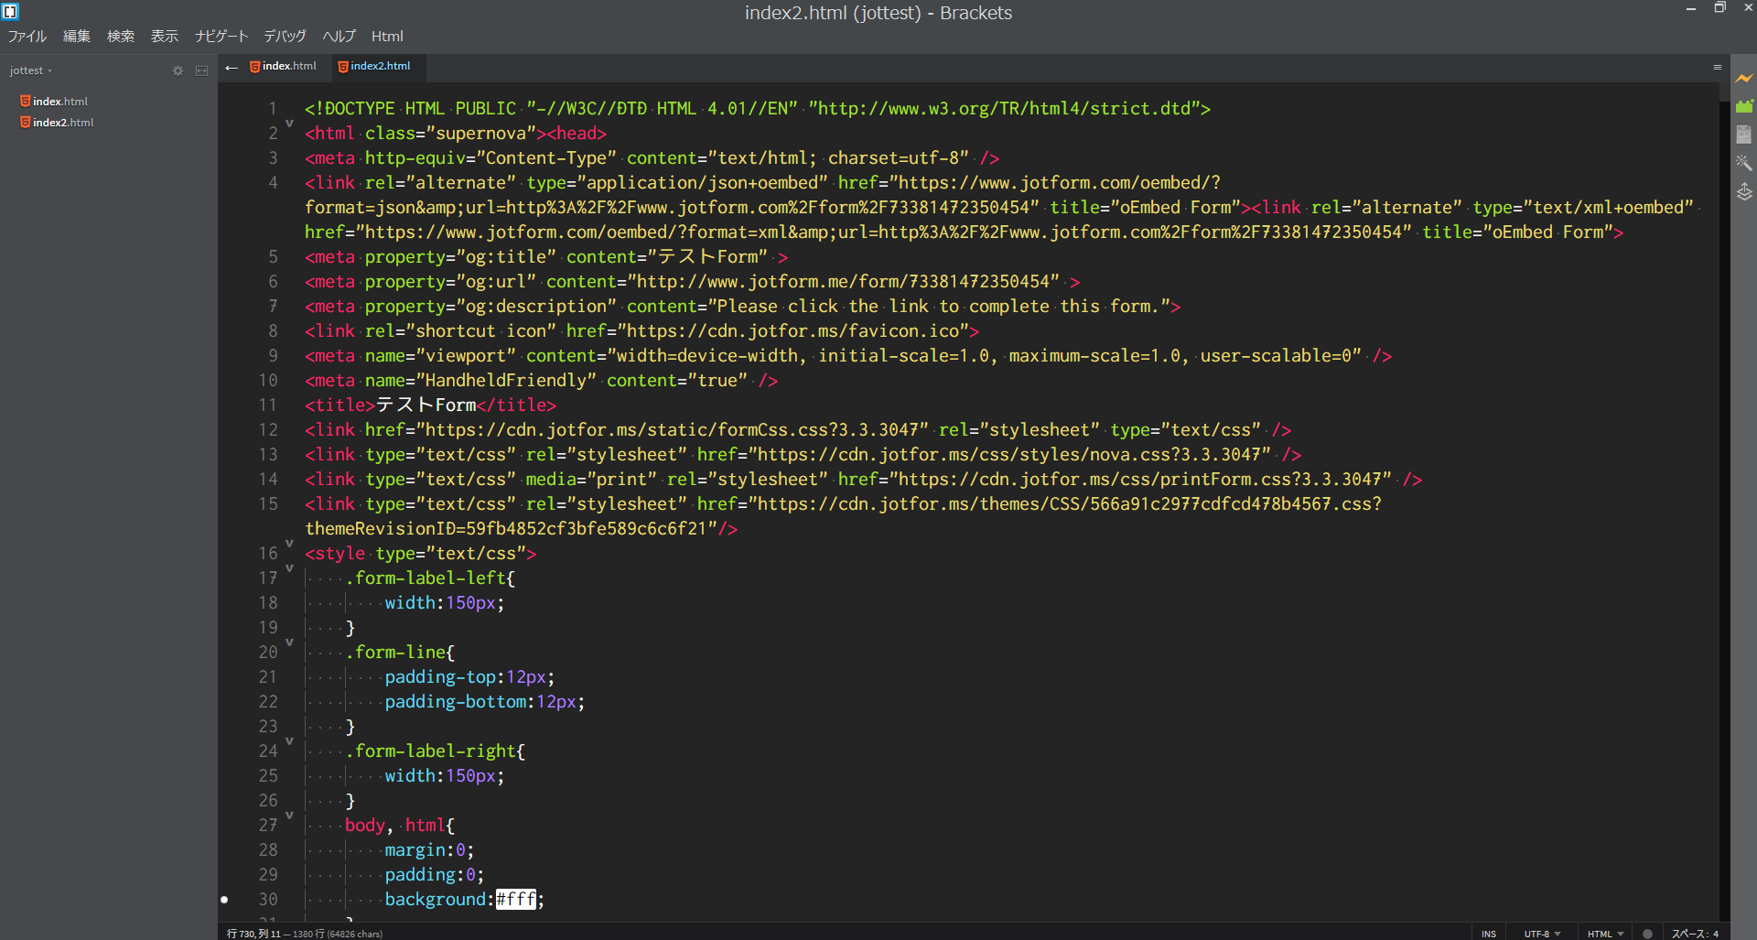The width and height of the screenshot is (1757, 940).
Task: Click the vertical scrollbar thumb of the editor
Action: click(x=1724, y=92)
